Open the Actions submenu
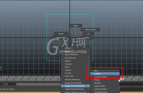The width and height of the screenshot is (143, 93). tap(75, 70)
